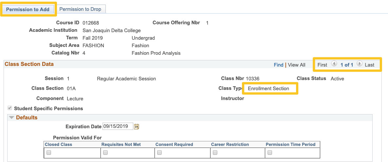The image size is (388, 162).
Task: Select the Career Restriction checkbox
Action: tap(215, 152)
